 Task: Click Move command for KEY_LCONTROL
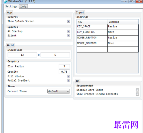[x=123, y=33]
